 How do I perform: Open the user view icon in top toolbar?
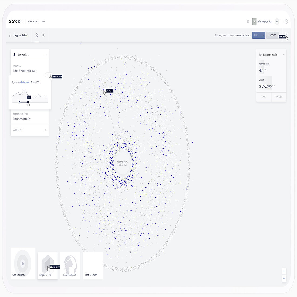click(x=44, y=35)
